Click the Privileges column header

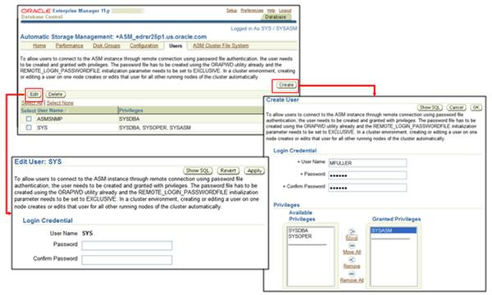tap(131, 111)
